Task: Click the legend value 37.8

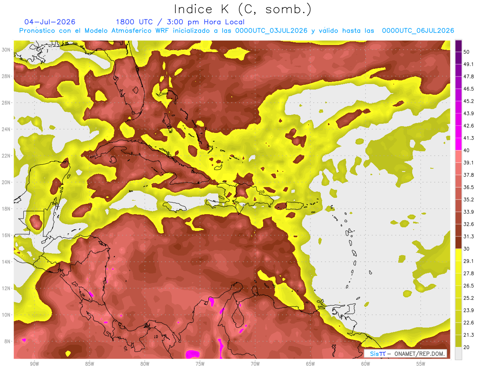Action: click(468, 175)
